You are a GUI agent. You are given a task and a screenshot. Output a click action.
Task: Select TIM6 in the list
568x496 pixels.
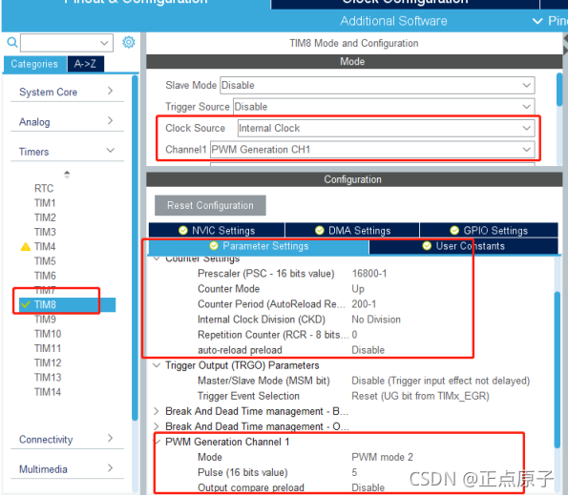(45, 276)
